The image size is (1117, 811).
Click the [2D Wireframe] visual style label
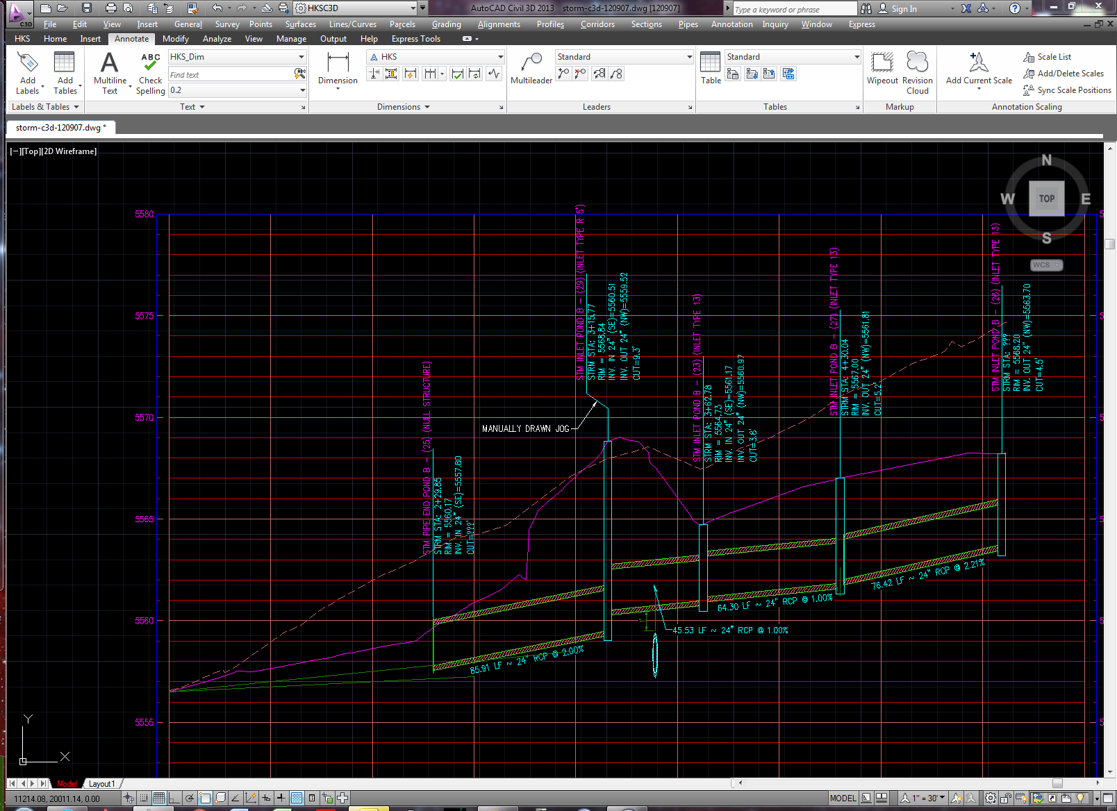click(x=69, y=151)
